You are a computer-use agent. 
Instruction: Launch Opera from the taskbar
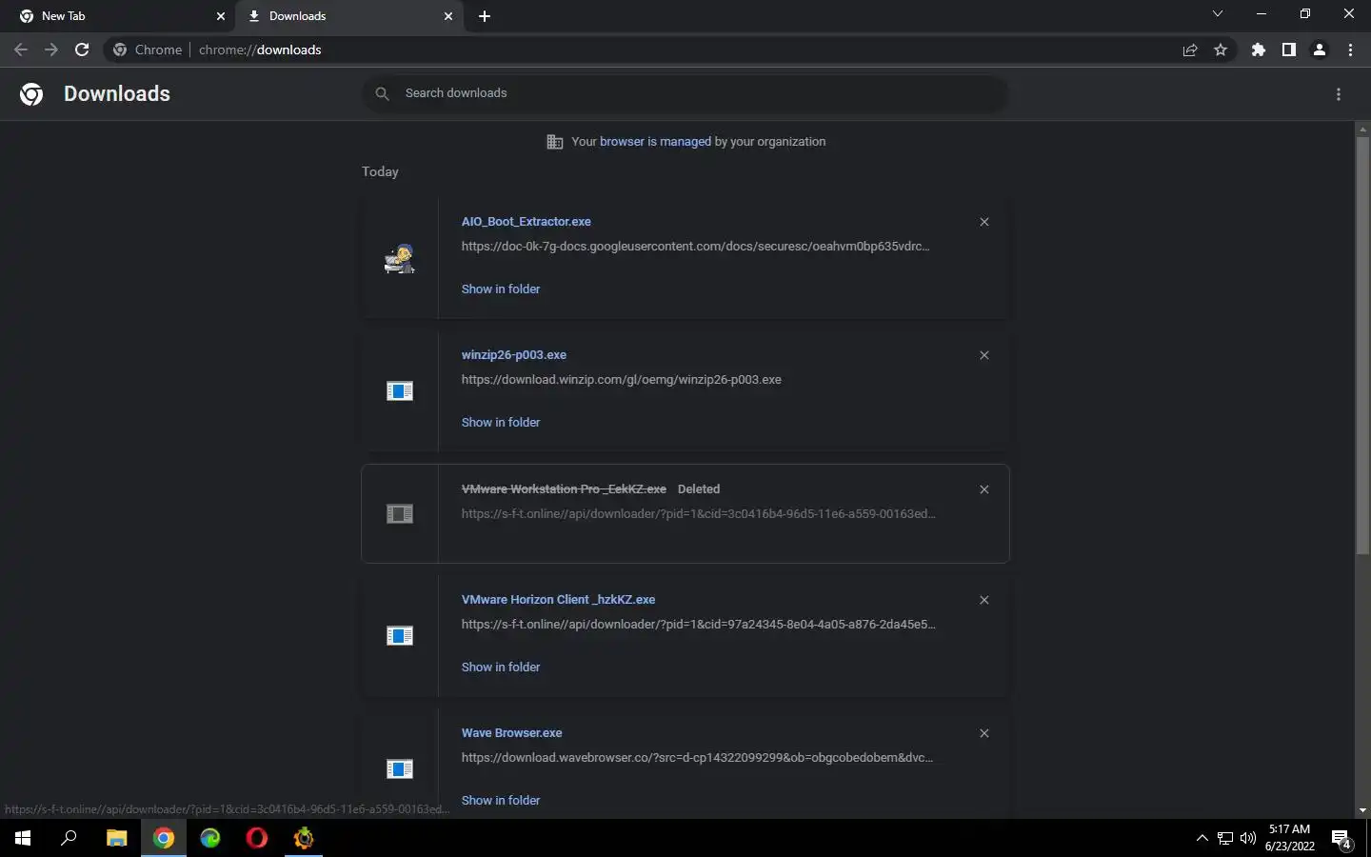257,838
